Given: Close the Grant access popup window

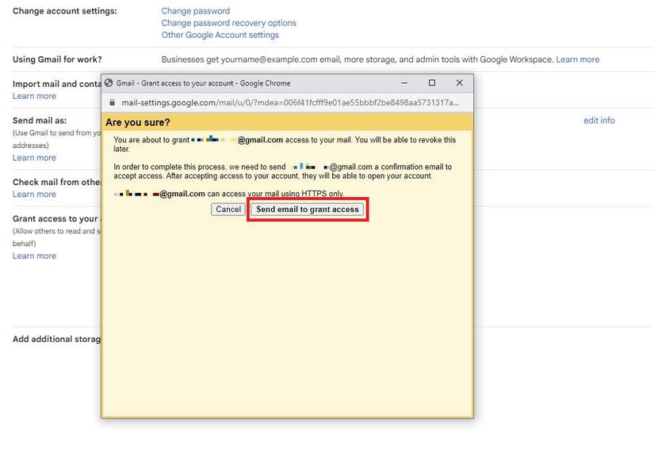Looking at the screenshot, I should click(459, 83).
